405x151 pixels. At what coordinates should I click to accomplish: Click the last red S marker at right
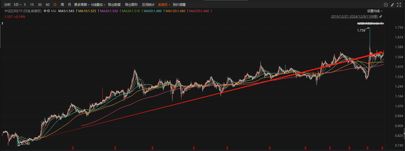point(382,148)
